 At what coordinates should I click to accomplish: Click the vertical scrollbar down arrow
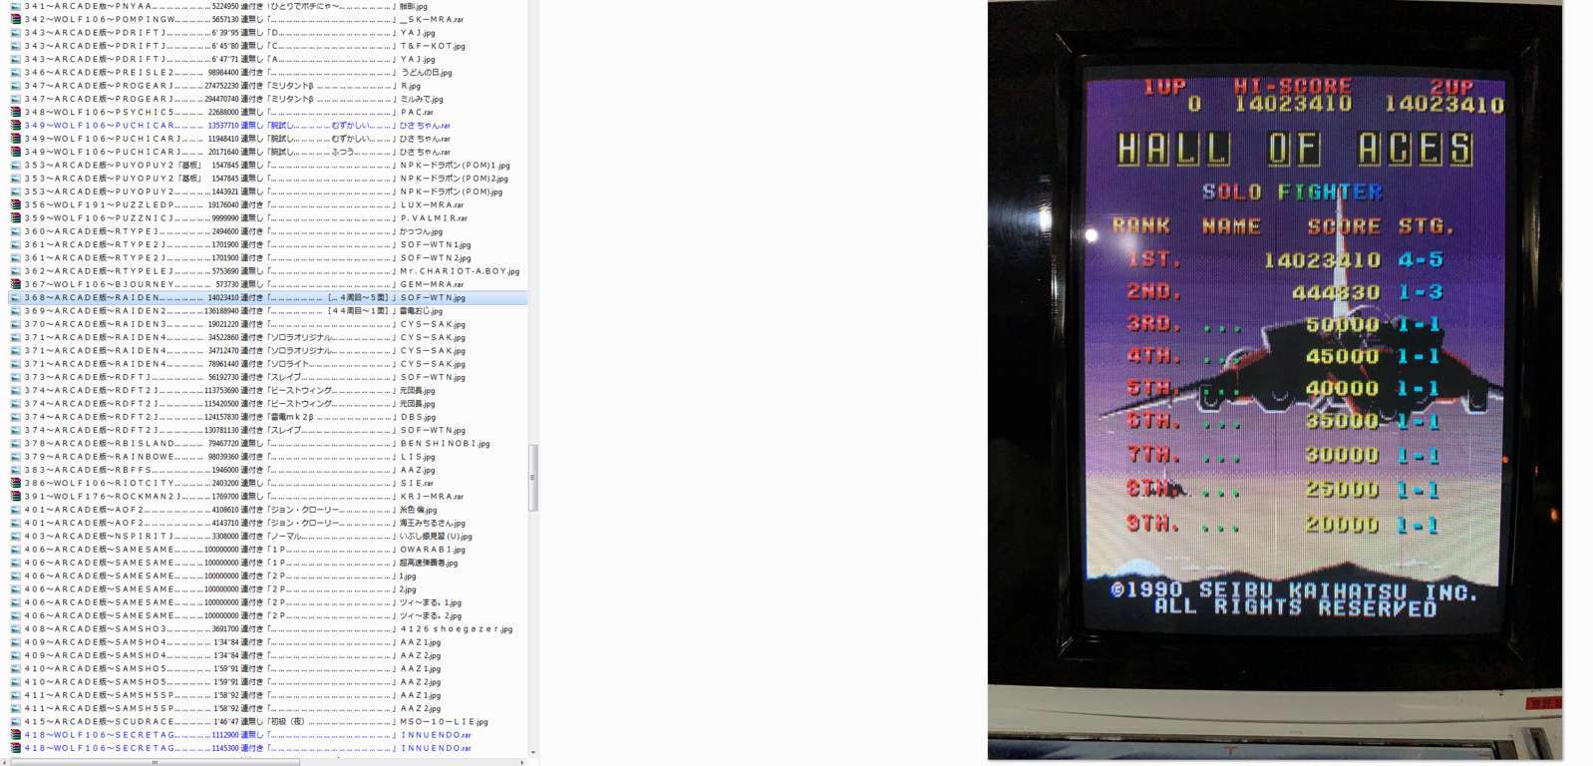(x=533, y=753)
